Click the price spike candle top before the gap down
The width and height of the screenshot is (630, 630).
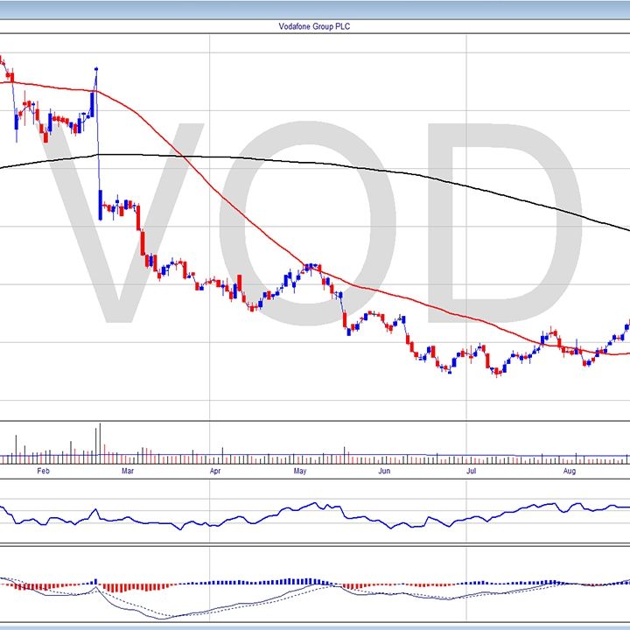[x=95, y=69]
